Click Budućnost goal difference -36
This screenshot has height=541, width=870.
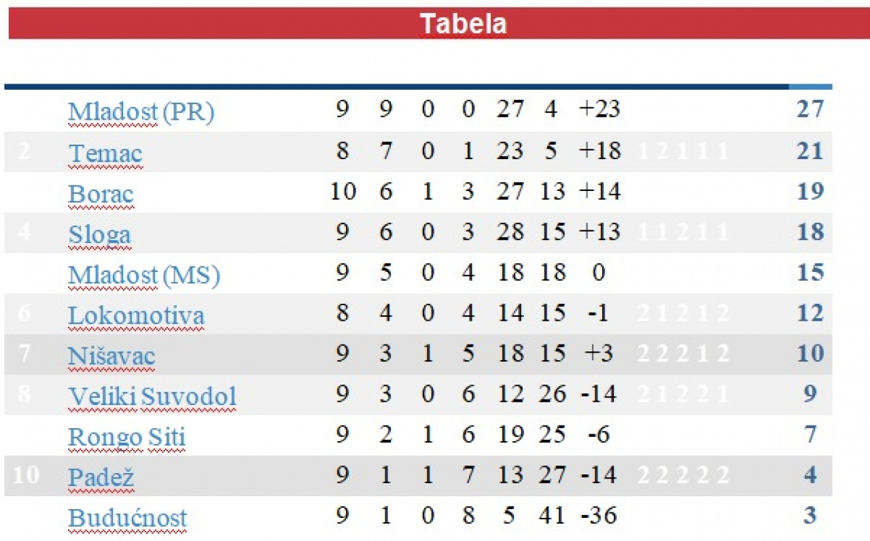(599, 515)
